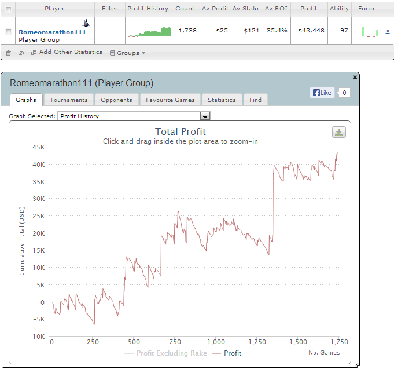Viewport: 394px width, 369px height.
Task: Click the Facebook Like button
Action: point(322,93)
